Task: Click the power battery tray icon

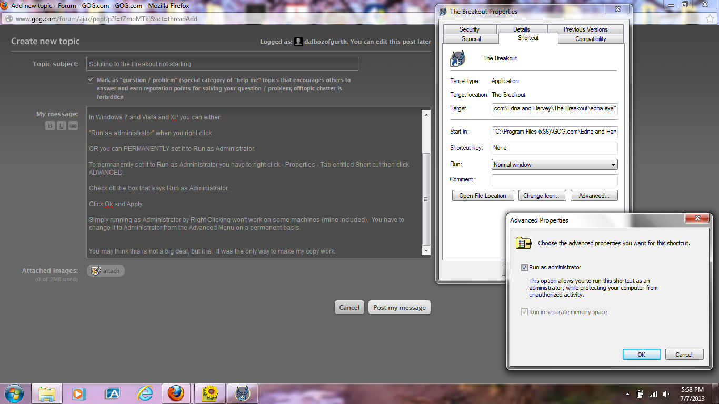Action: (641, 394)
